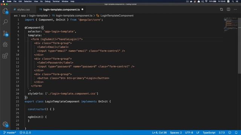Click TypeScript version 3.7.3 indicator
Image resolution: width=241 pixels, height=135 pixels.
[222, 132]
